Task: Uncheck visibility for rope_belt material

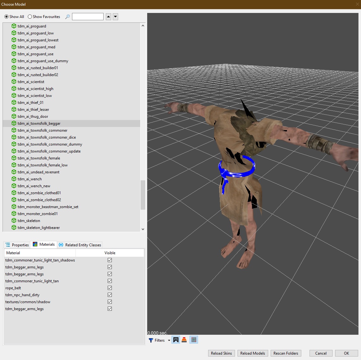Action: pyautogui.click(x=110, y=288)
